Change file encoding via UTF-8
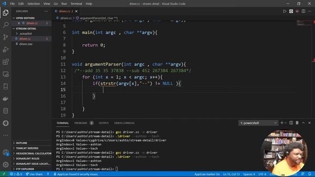 point(262,174)
